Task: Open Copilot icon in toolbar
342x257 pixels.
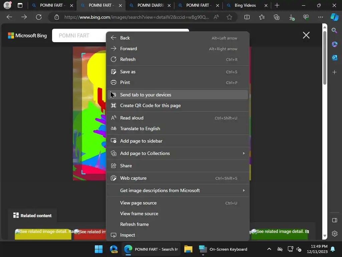Action: click(335, 17)
